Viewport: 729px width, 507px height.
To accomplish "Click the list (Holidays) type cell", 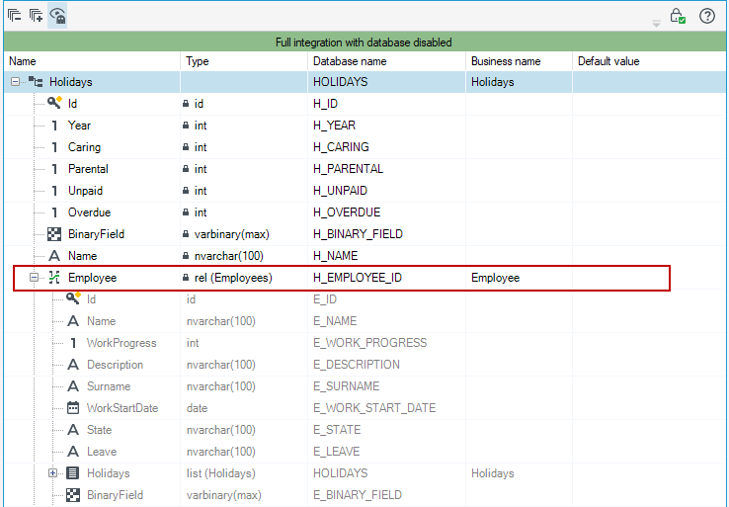I will [x=244, y=473].
